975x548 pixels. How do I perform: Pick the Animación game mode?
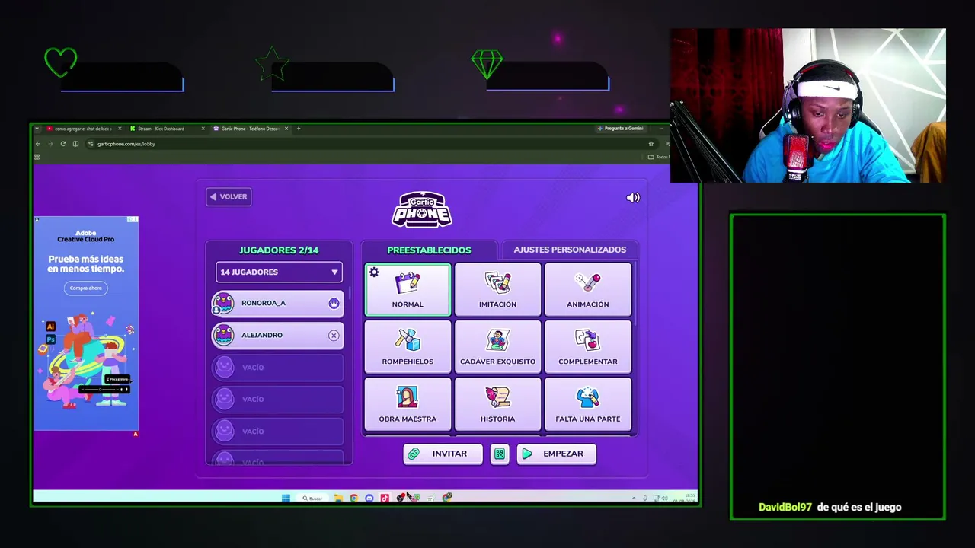click(587, 289)
